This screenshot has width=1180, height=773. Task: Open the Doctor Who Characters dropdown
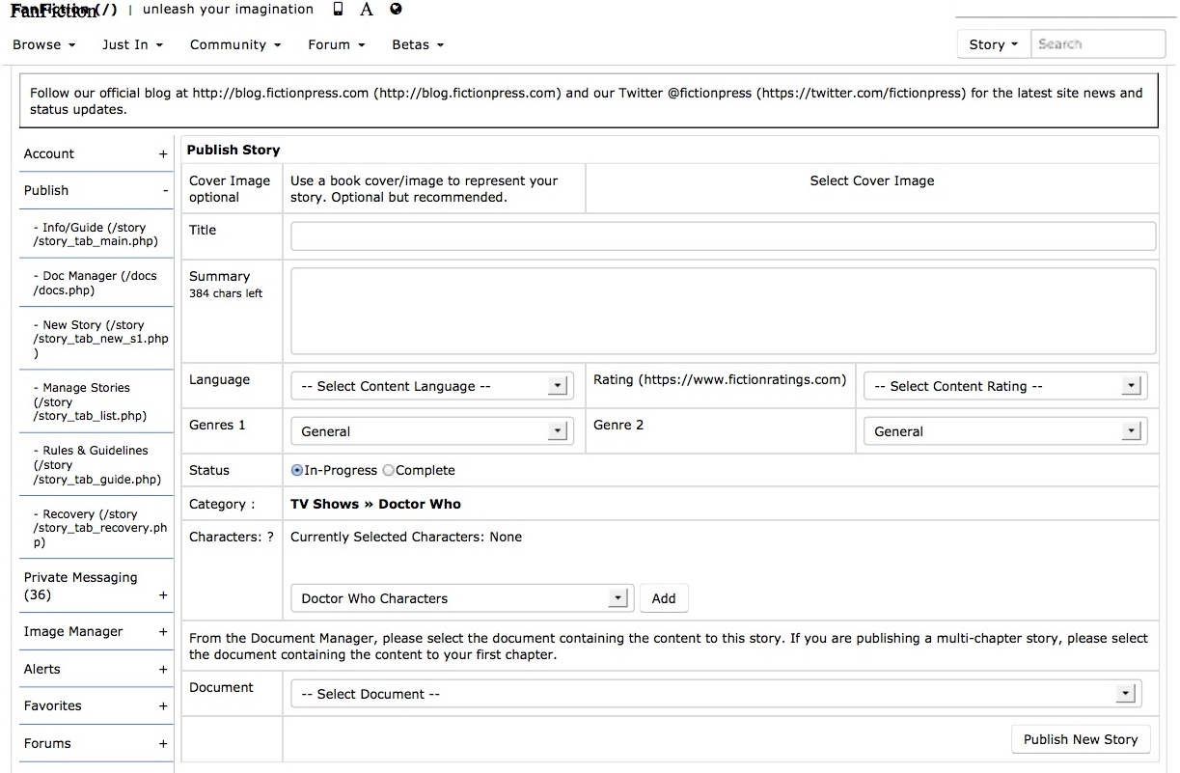click(x=462, y=598)
